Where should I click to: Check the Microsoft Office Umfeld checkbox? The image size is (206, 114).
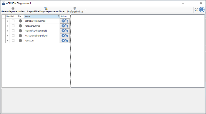[x=13, y=31]
